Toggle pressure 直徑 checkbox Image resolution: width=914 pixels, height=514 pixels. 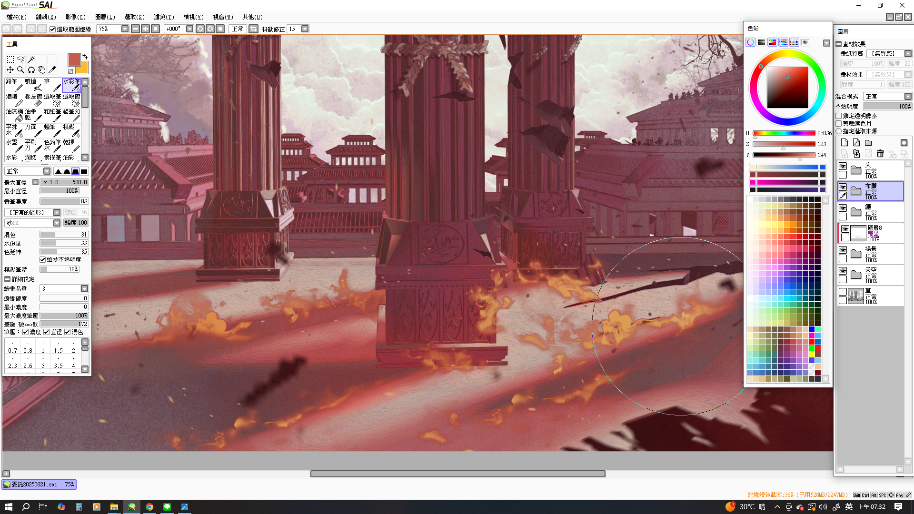click(x=47, y=332)
